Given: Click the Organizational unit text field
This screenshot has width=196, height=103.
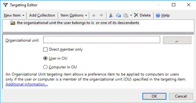Looking at the screenshot, I should click(x=102, y=40).
